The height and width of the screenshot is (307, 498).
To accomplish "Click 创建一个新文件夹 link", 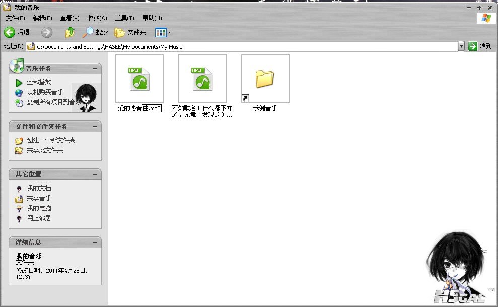I will (51, 140).
